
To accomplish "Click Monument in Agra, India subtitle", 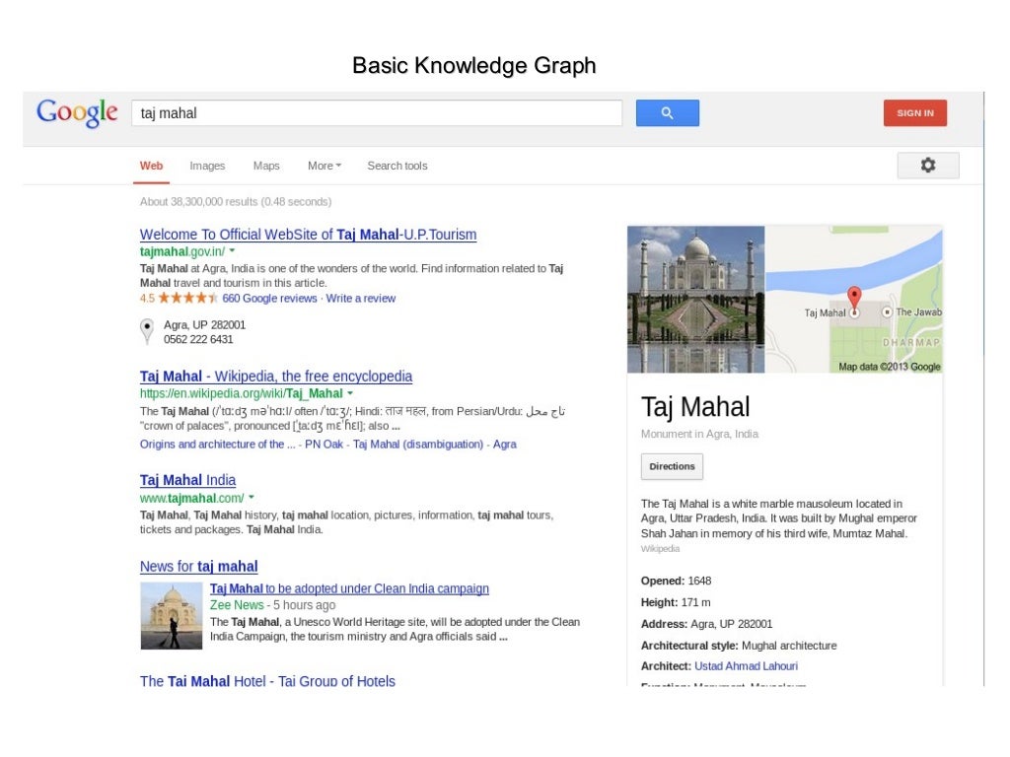I will (699, 434).
